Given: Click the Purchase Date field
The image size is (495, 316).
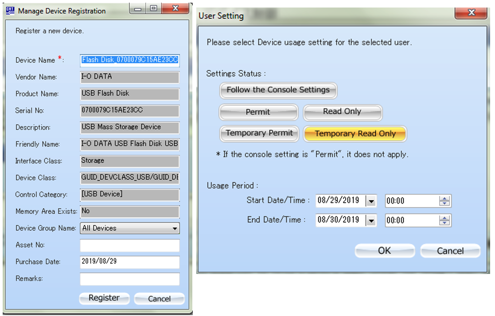Looking at the screenshot, I should 130,262.
